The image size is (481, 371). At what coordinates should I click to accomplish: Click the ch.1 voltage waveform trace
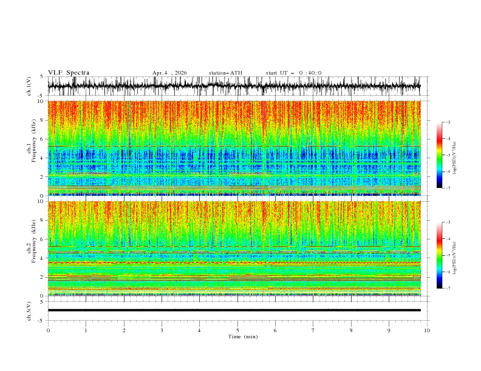click(234, 86)
